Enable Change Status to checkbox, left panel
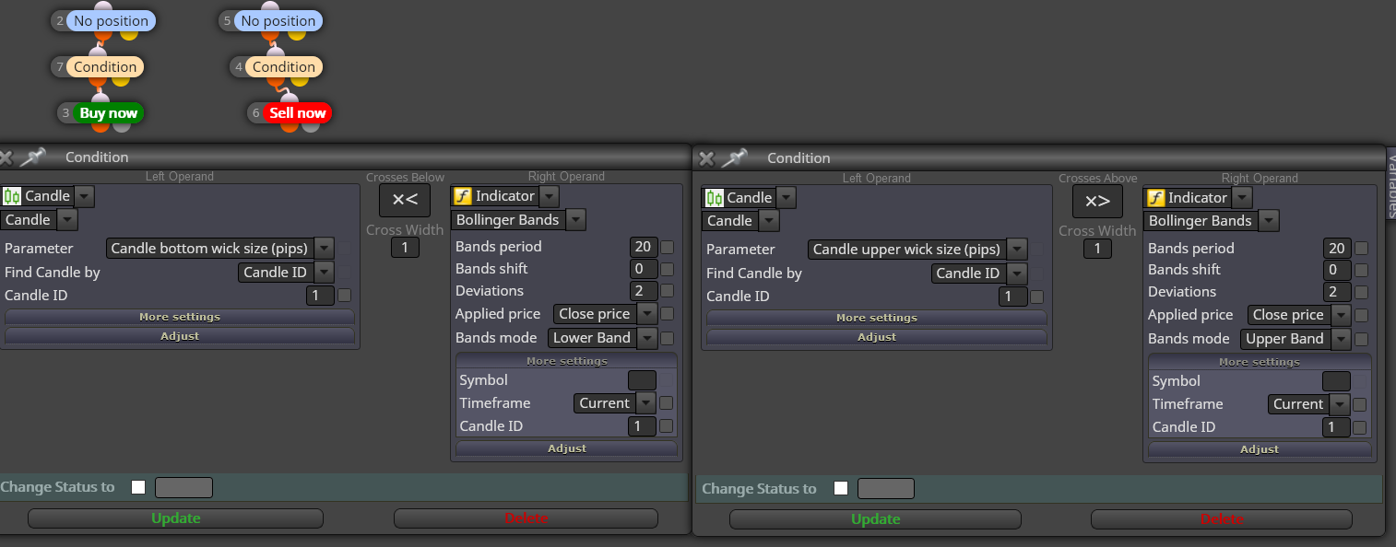Image resolution: width=1396 pixels, height=547 pixels. click(x=138, y=487)
